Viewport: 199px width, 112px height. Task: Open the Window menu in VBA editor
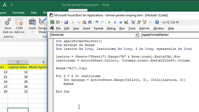pos(159,28)
